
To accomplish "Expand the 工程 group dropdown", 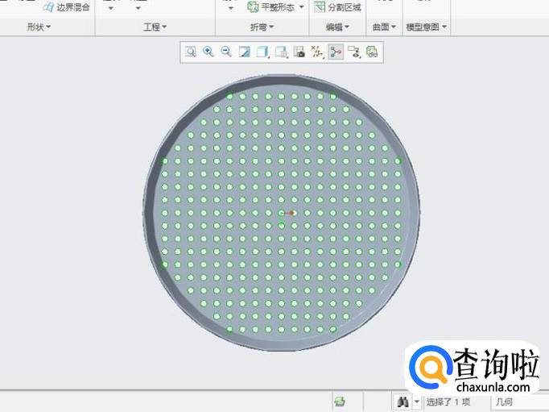I will (x=155, y=27).
